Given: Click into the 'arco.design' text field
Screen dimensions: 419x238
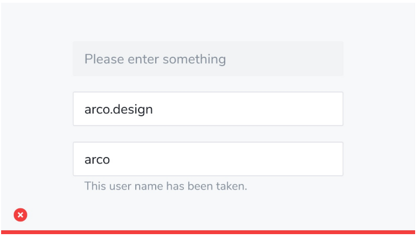Looking at the screenshot, I should click(208, 109).
